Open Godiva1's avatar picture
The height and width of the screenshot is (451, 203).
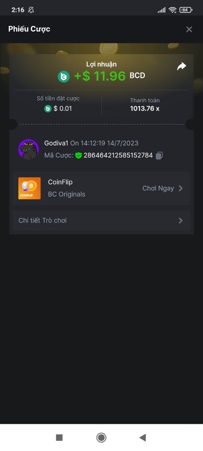click(29, 149)
